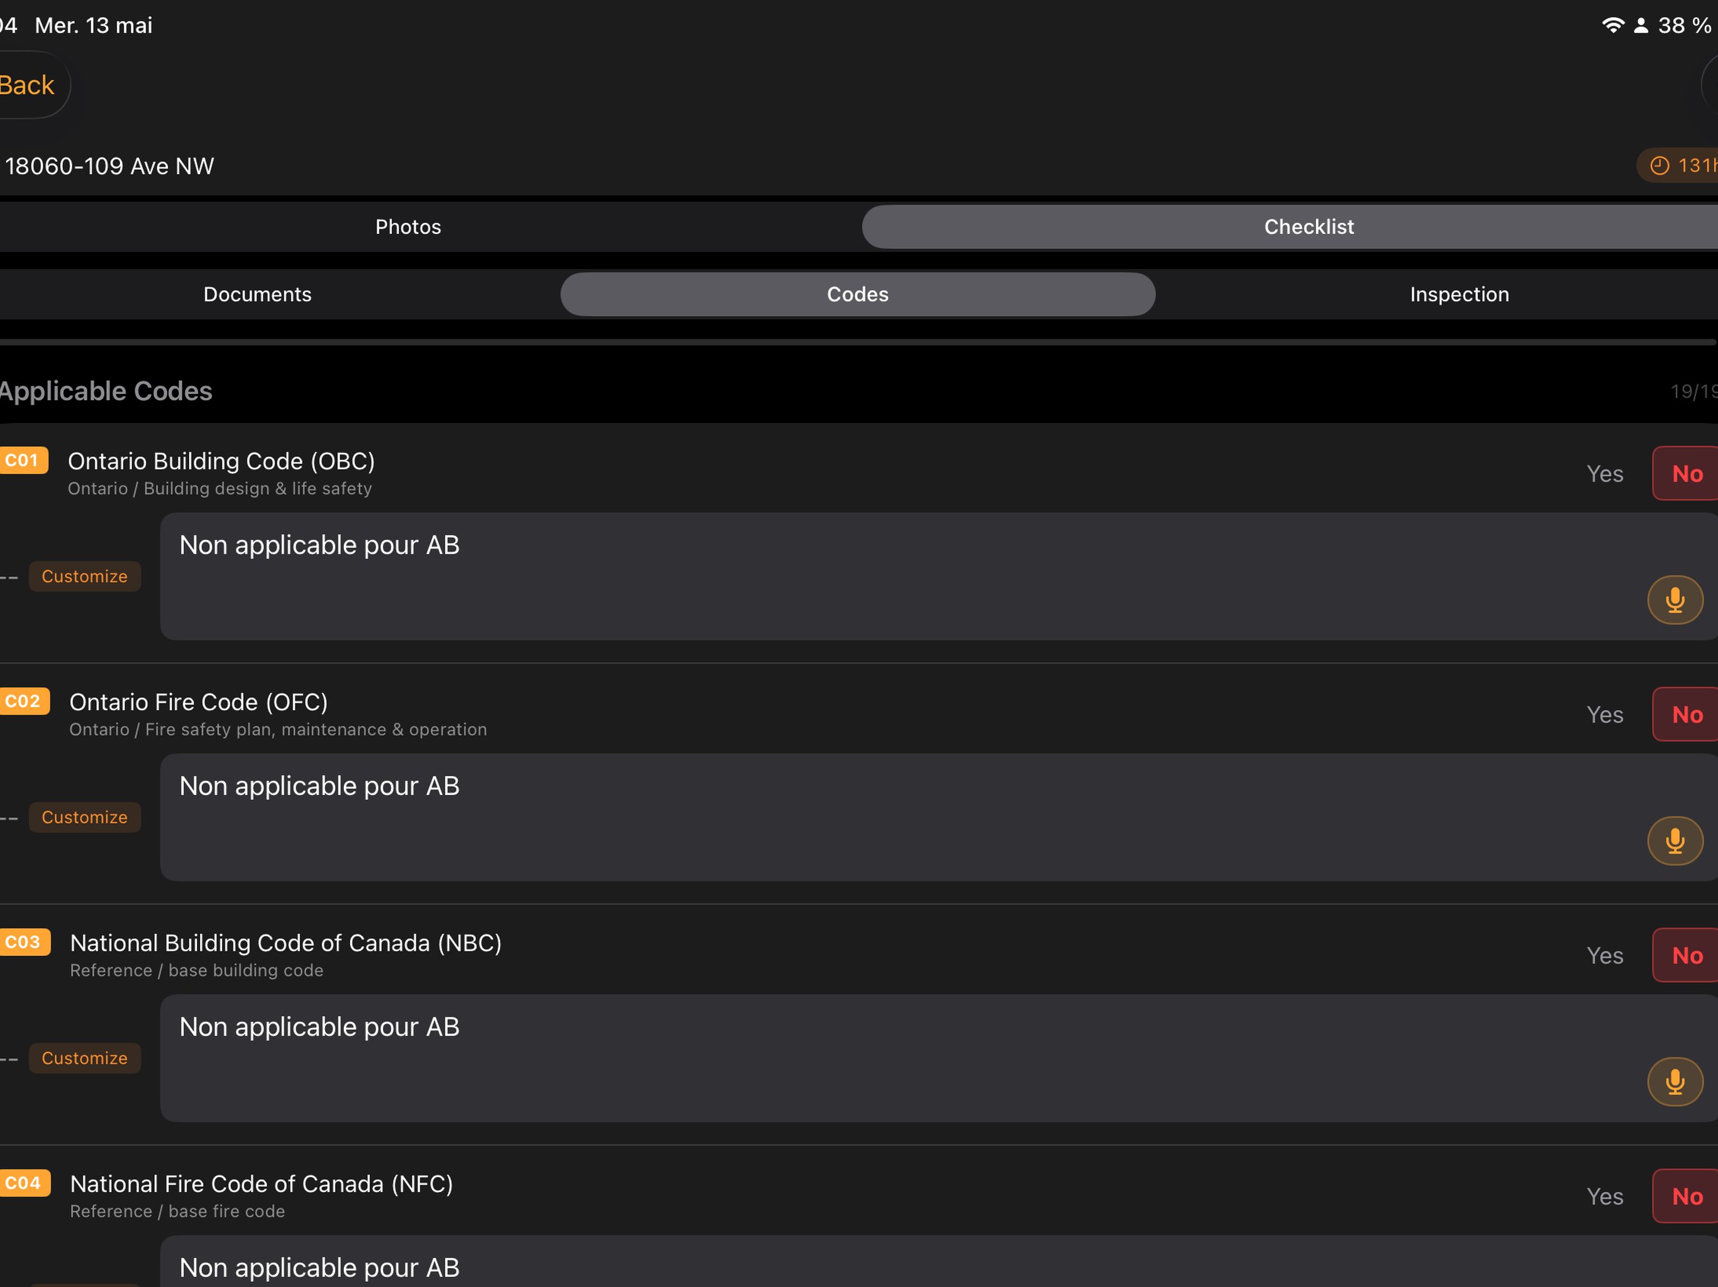Open the Codes sub-tab
This screenshot has width=1718, height=1287.
point(858,294)
